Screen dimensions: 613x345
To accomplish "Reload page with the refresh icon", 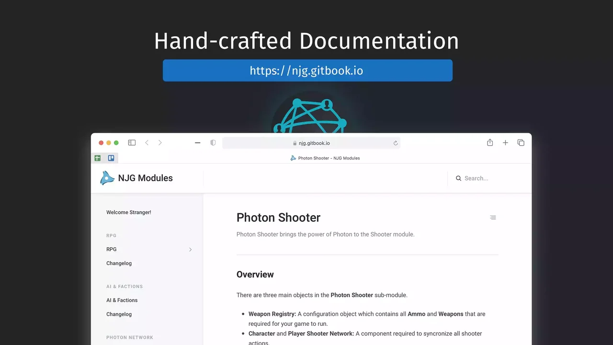I will (x=396, y=143).
